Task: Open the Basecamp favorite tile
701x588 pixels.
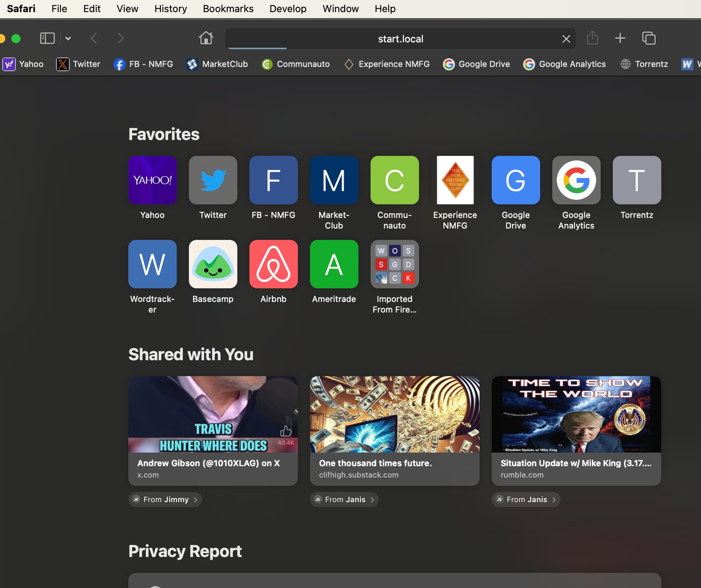Action: 213,264
